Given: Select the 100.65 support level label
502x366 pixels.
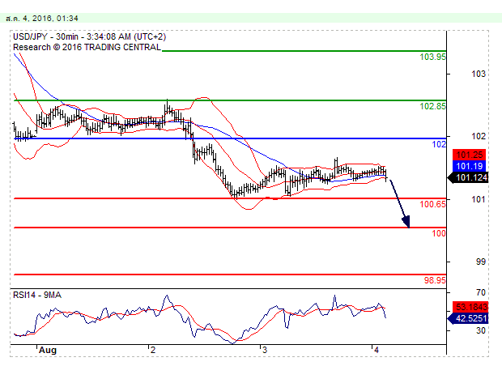Looking at the screenshot, I should tap(432, 204).
